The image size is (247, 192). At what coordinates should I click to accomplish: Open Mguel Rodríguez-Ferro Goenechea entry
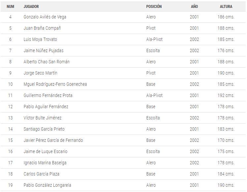(55, 84)
